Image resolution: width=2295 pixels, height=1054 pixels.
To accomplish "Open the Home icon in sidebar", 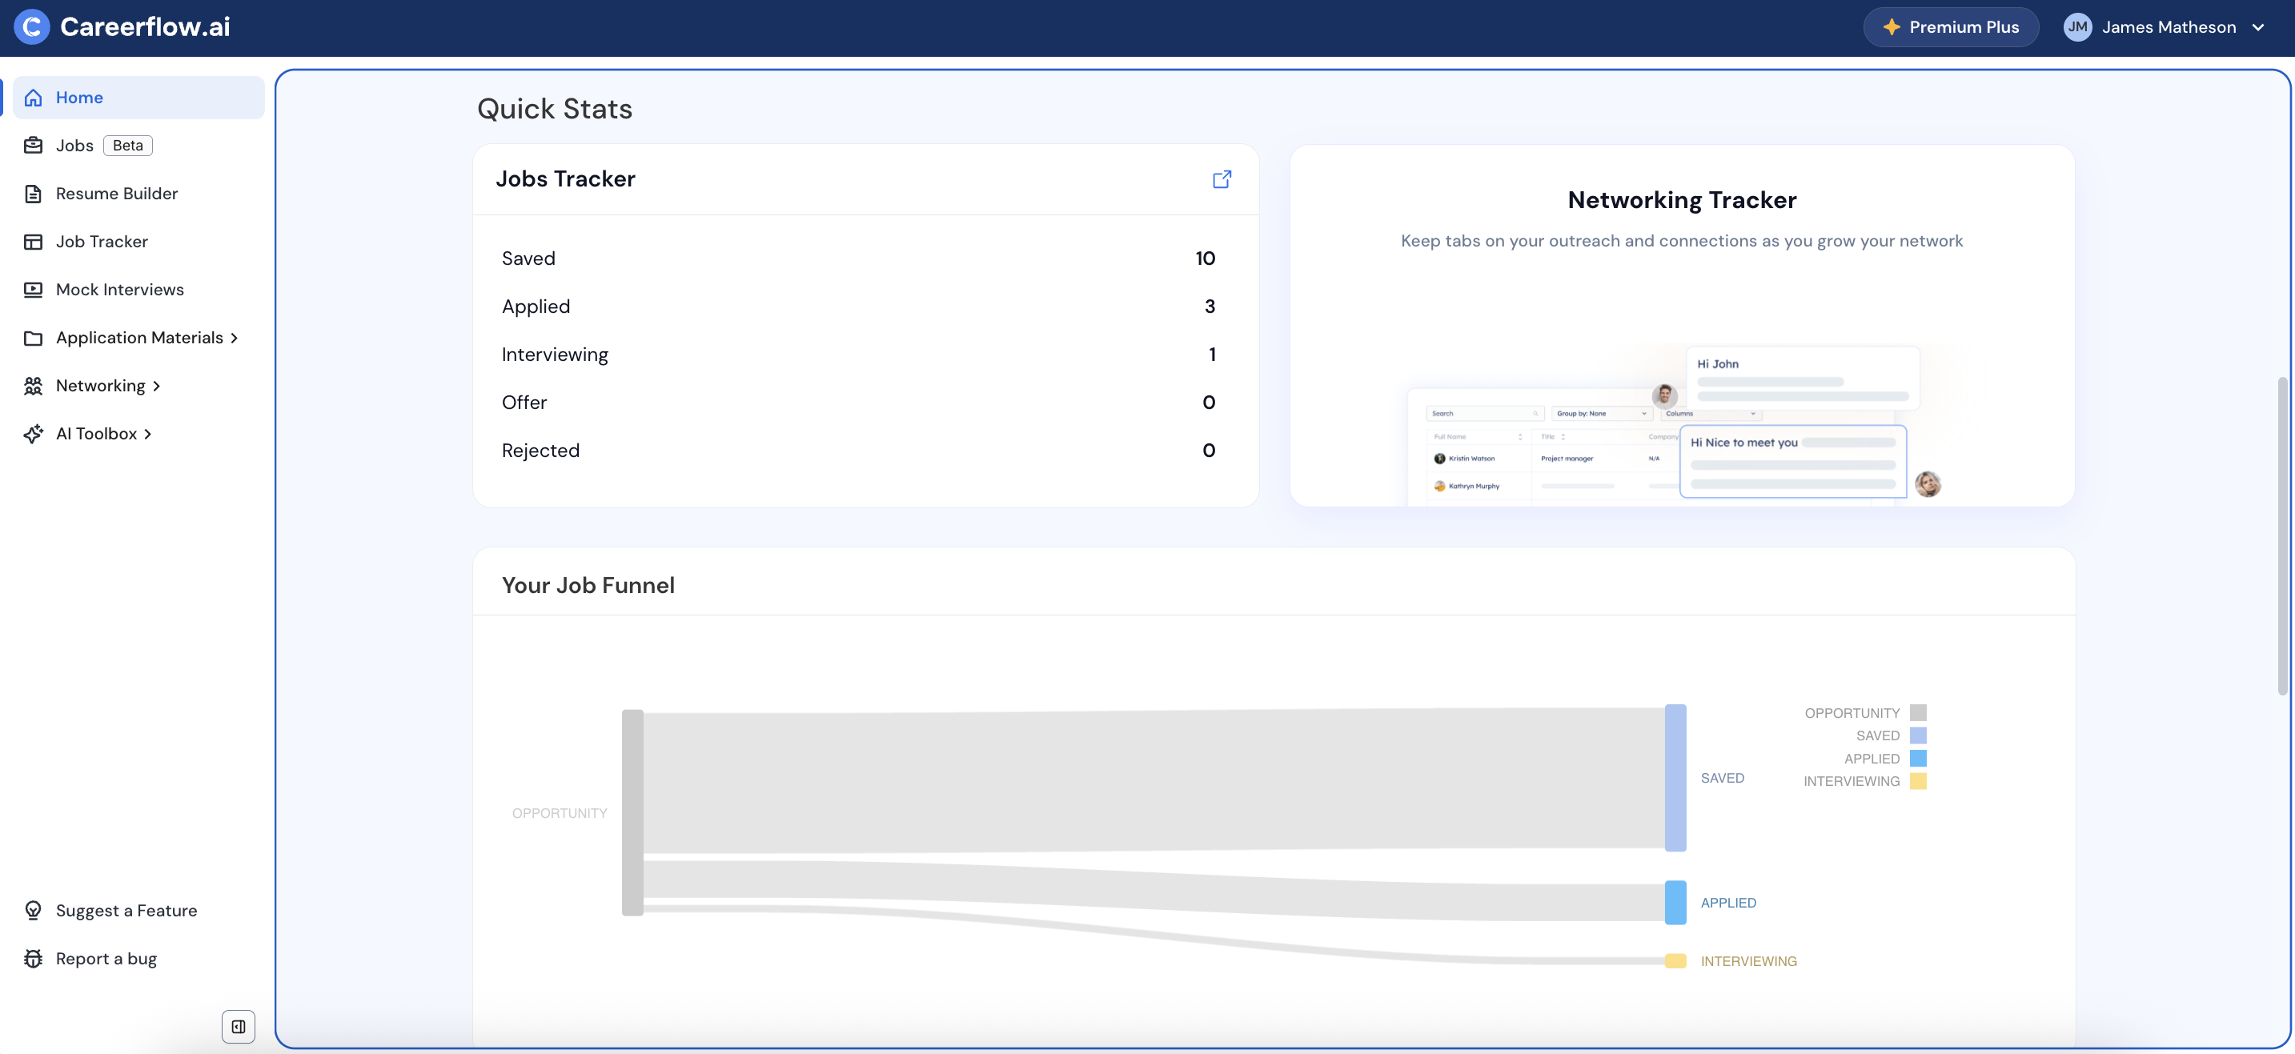I will [x=33, y=98].
